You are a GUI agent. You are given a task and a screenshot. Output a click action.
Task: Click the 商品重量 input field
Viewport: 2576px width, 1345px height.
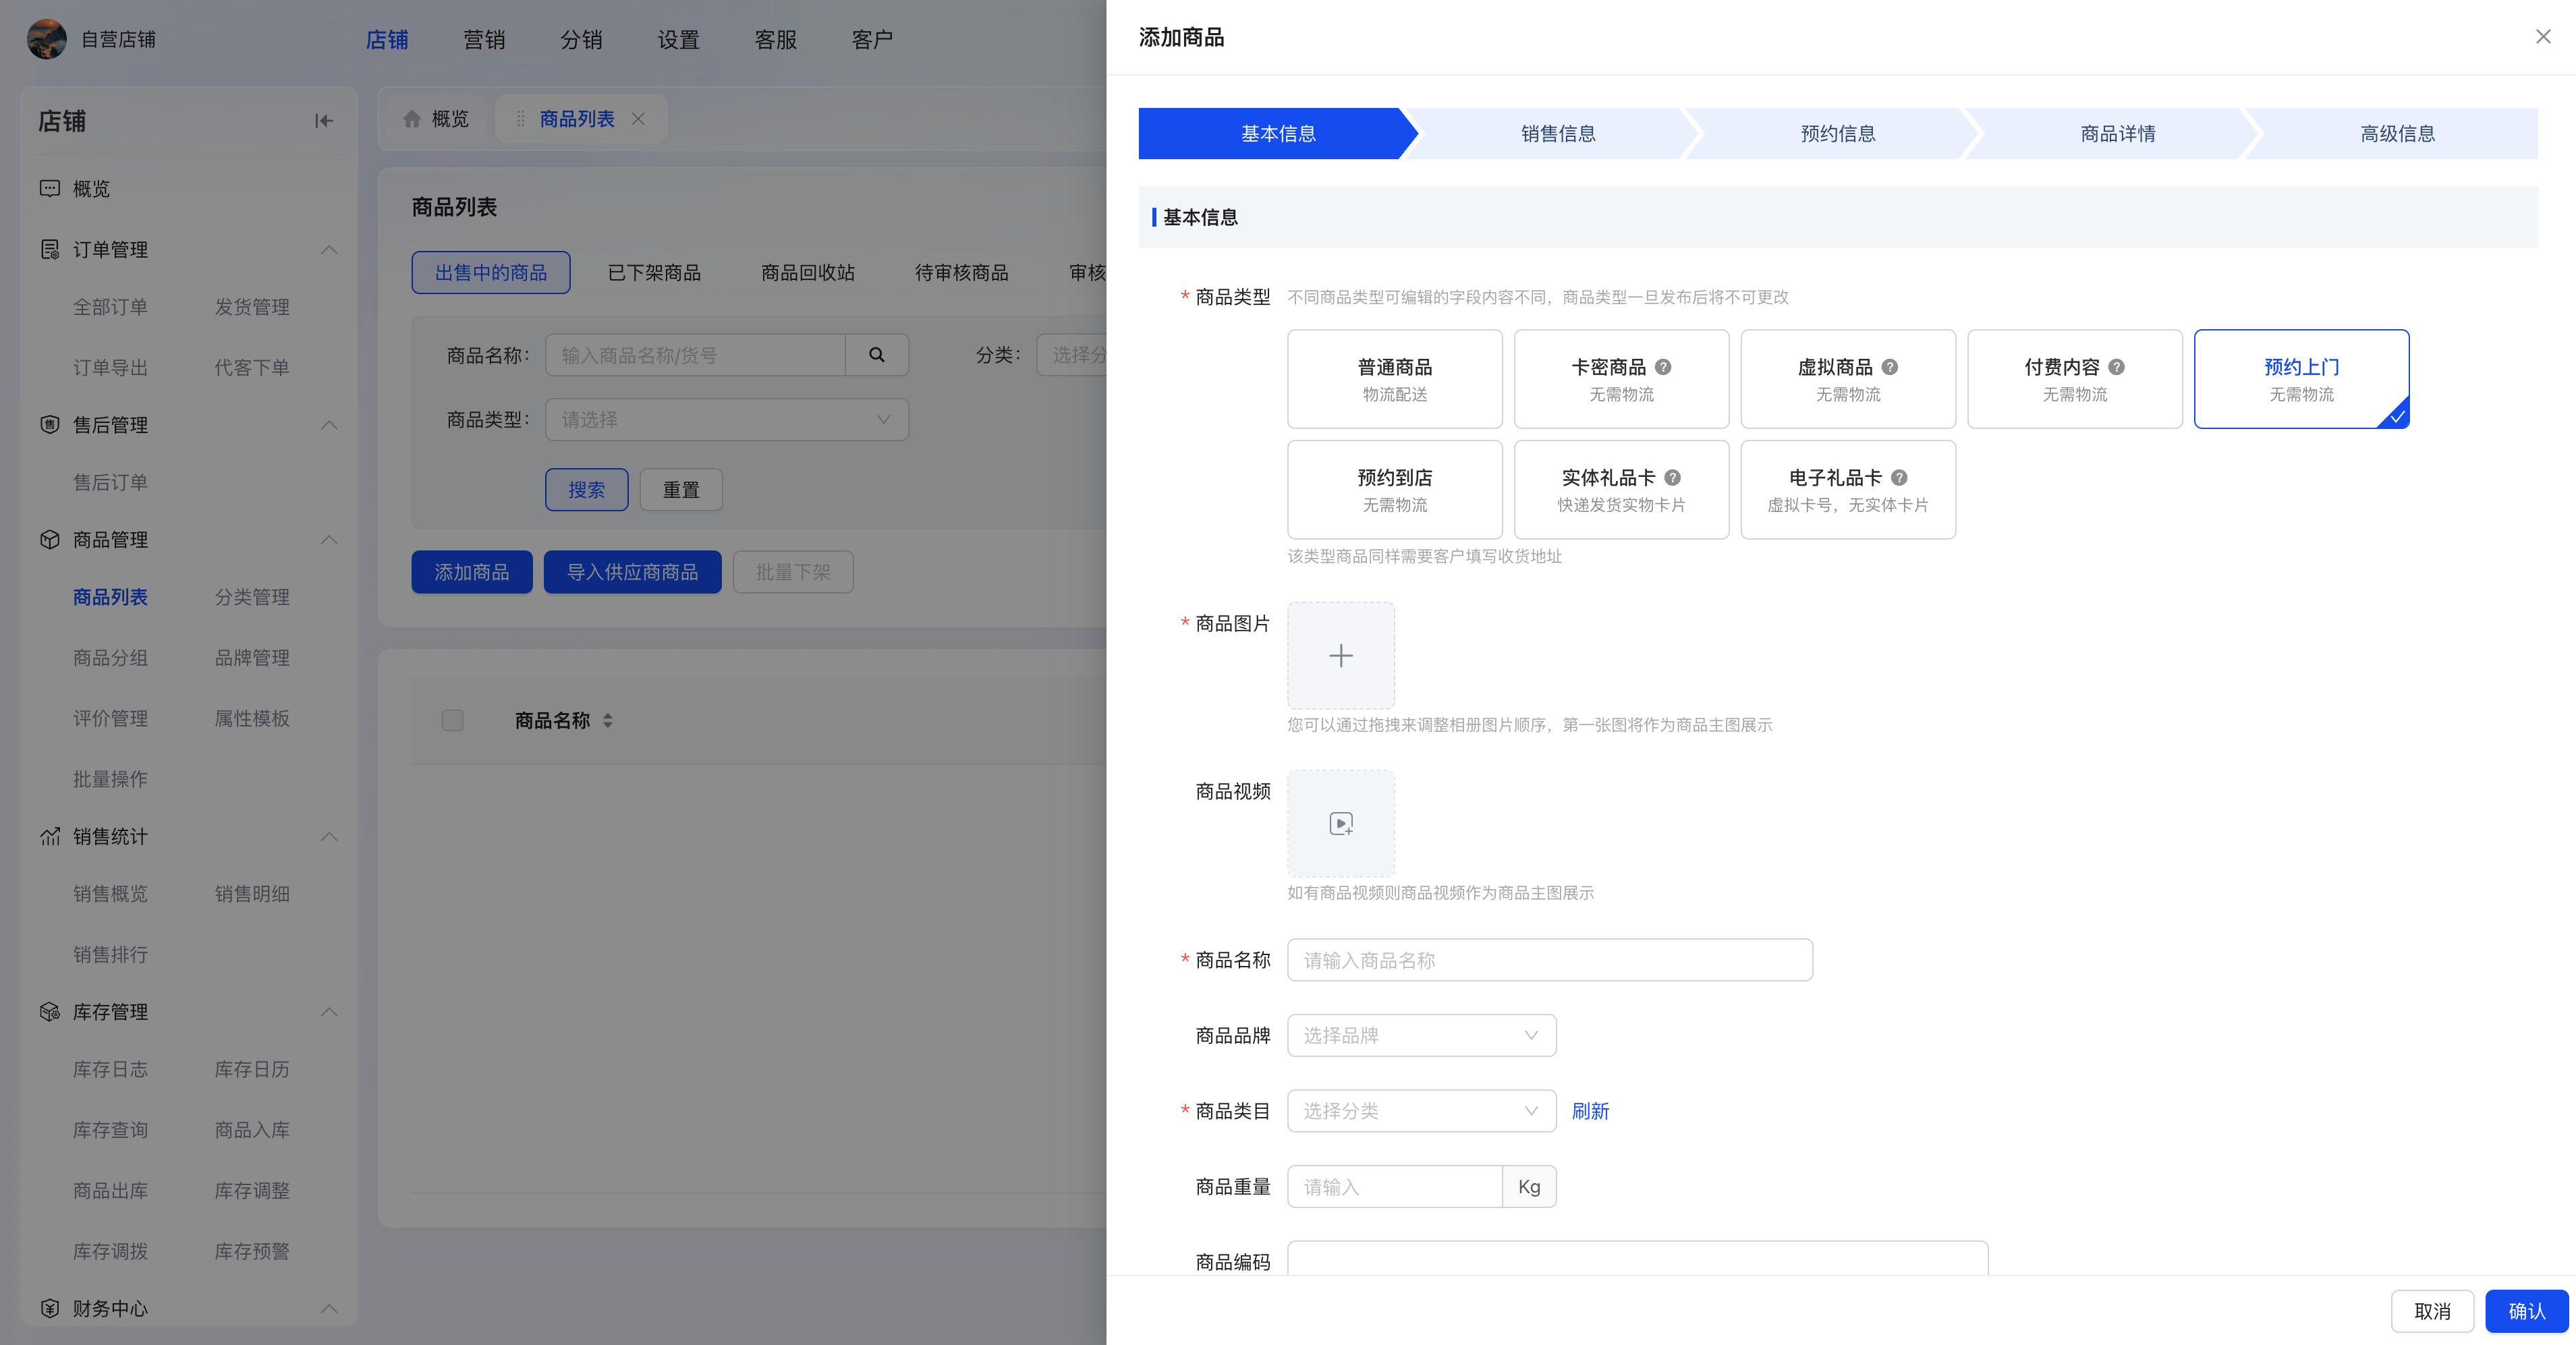point(1394,1187)
